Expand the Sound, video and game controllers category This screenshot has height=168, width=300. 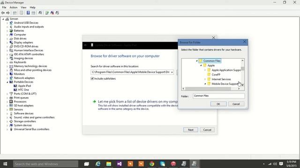tap(7, 118)
